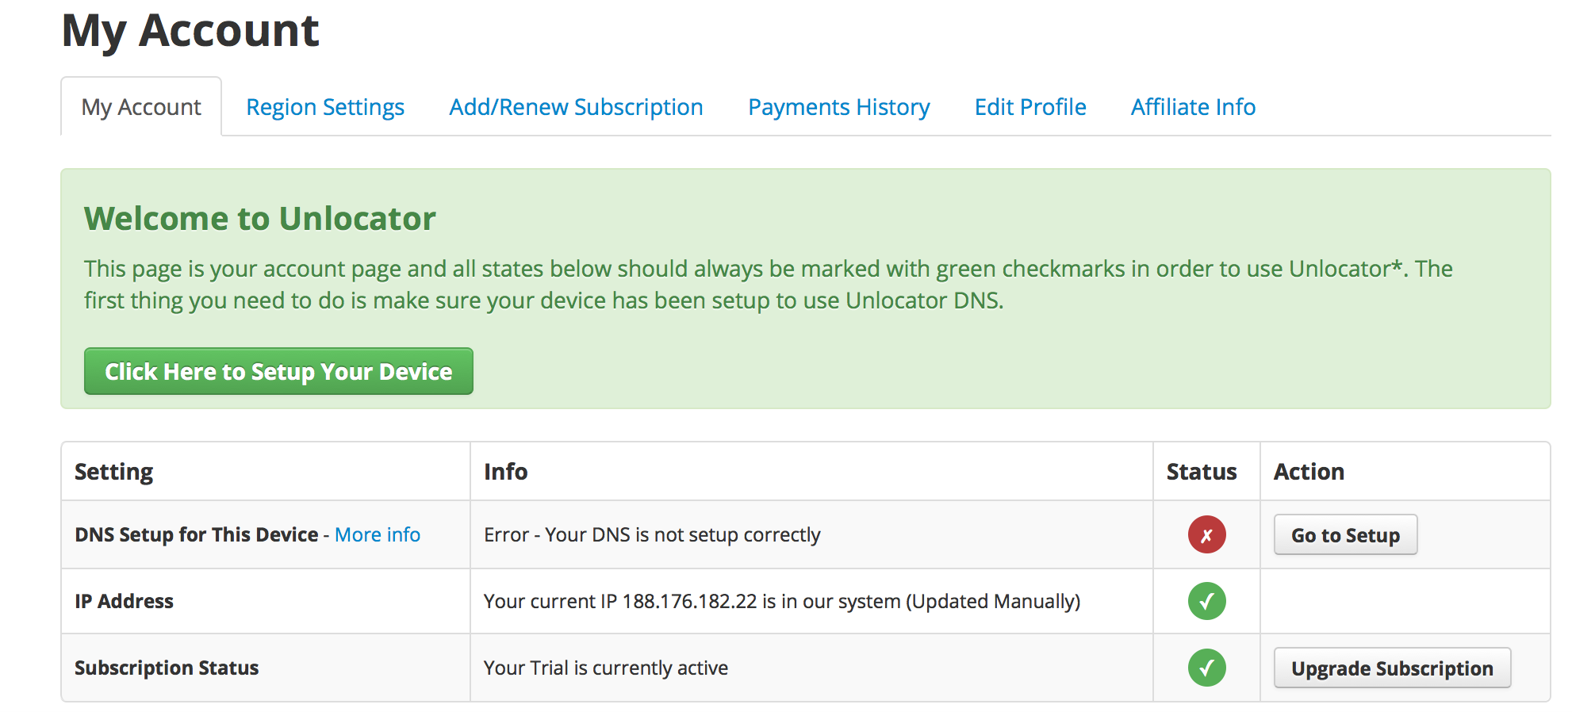Click the Subscription Status setting label
The width and height of the screenshot is (1572, 712).
tap(167, 668)
